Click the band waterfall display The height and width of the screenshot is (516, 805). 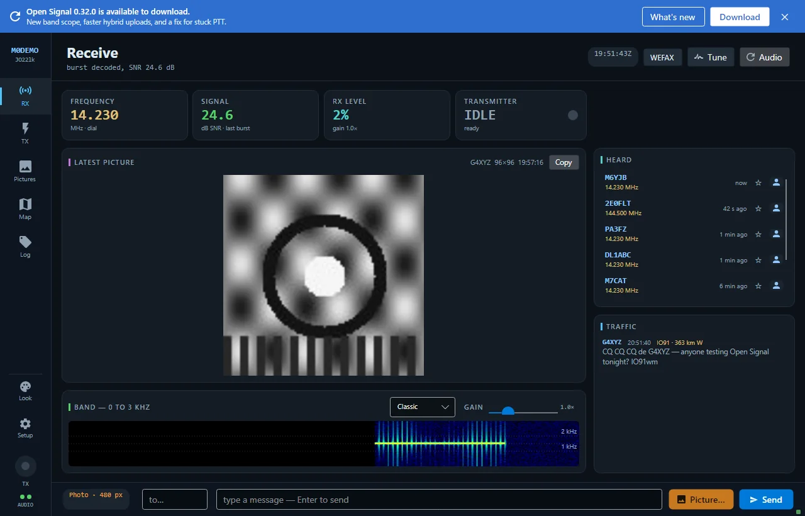tap(323, 444)
